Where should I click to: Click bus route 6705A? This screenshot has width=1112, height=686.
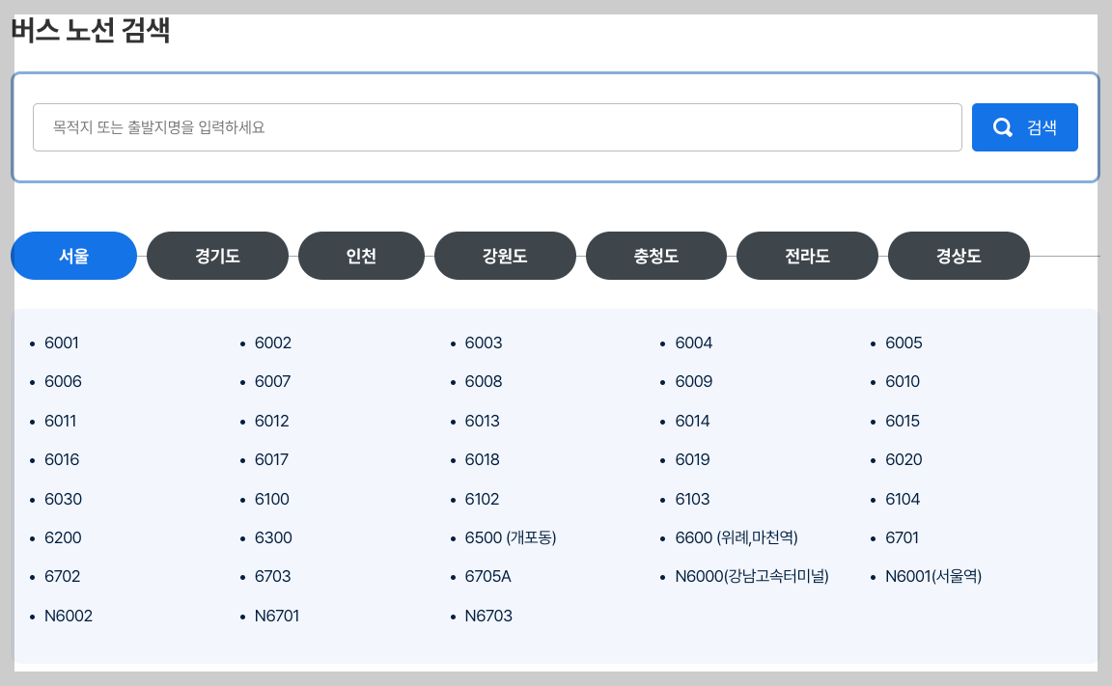[x=487, y=576]
